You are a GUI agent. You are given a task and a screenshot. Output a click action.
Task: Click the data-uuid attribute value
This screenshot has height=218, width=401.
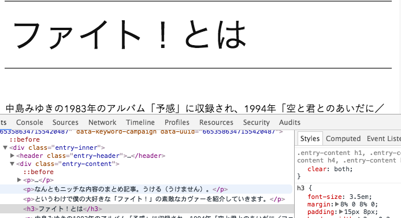pyautogui.click(x=239, y=131)
